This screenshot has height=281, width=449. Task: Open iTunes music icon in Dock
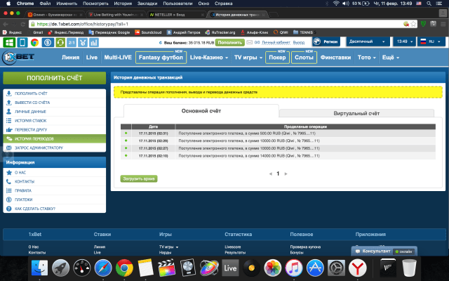[x=294, y=268]
